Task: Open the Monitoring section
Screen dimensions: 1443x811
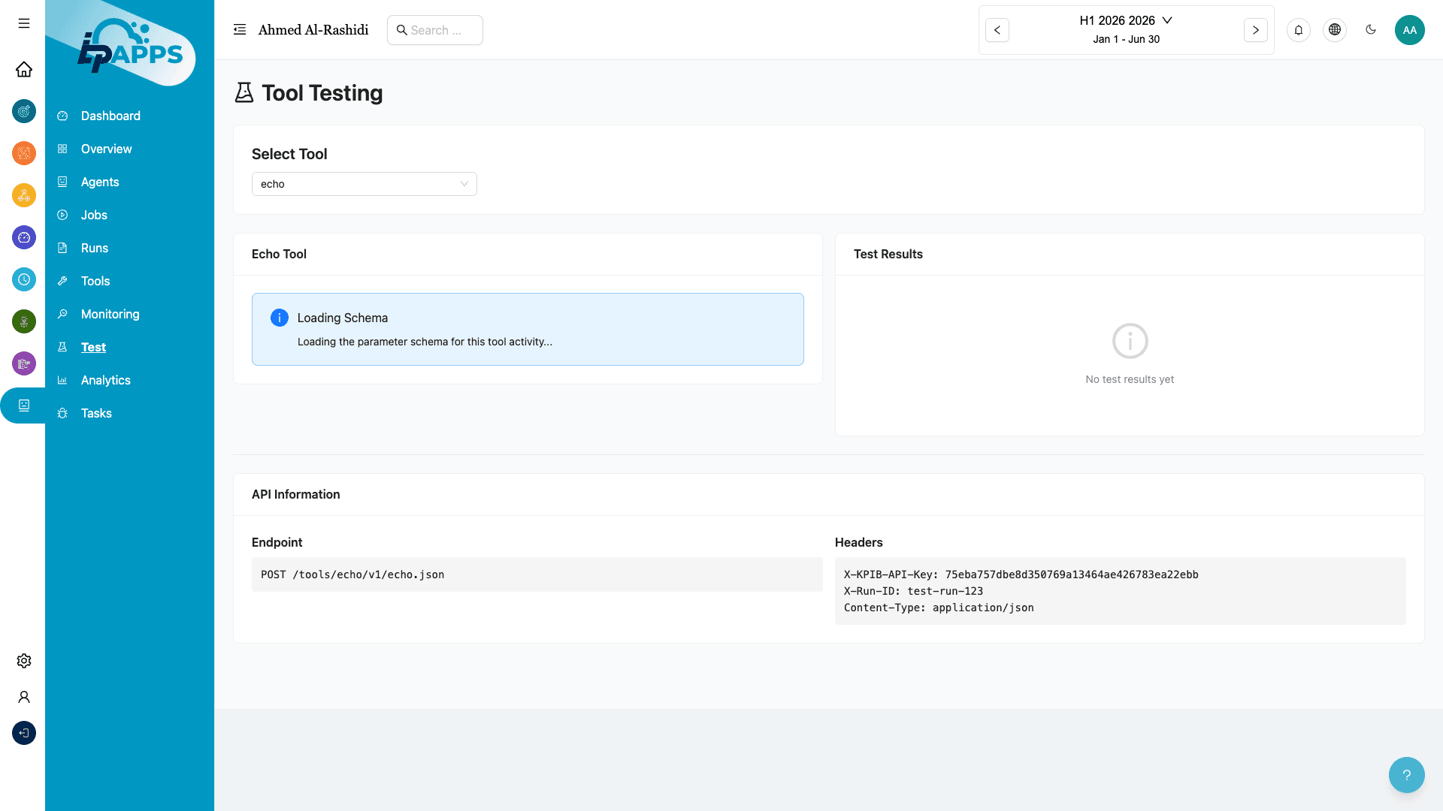Action: click(x=110, y=314)
